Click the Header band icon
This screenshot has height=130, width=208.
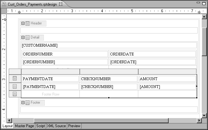click(x=28, y=23)
